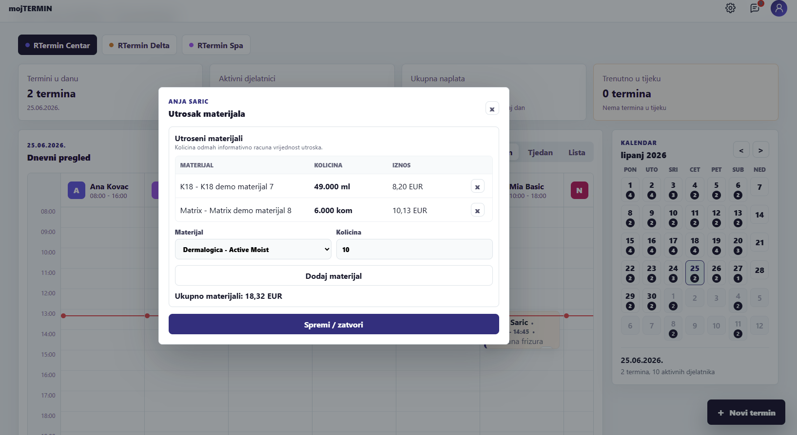Open the messages notification icon
The height and width of the screenshot is (435, 797).
(755, 8)
